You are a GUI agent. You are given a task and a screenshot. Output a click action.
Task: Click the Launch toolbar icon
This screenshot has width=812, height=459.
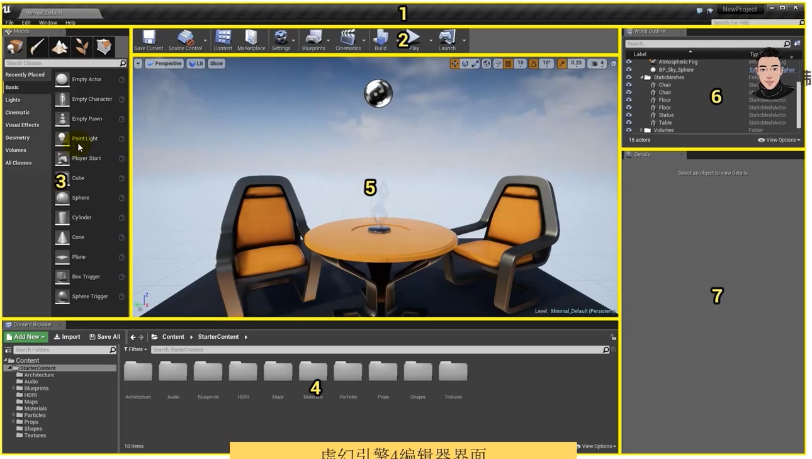click(x=447, y=37)
